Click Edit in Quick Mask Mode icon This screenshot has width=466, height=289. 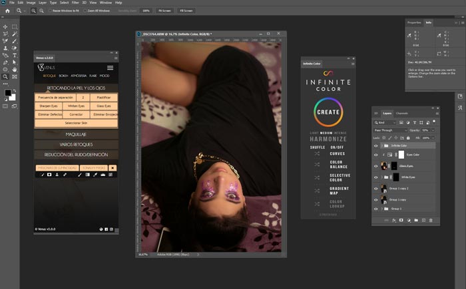click(x=5, y=106)
